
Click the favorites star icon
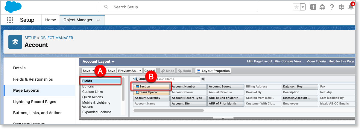point(297,7)
